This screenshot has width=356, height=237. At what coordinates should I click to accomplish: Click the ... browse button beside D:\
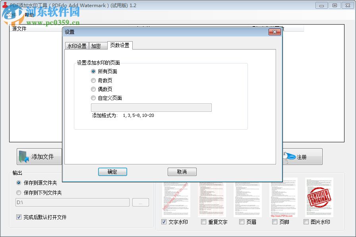141,202
